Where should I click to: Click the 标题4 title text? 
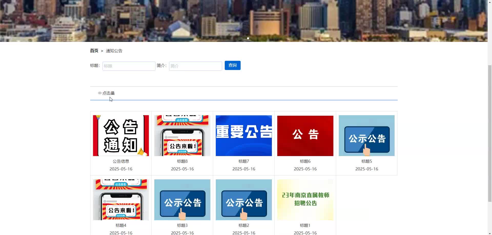tap(121, 226)
